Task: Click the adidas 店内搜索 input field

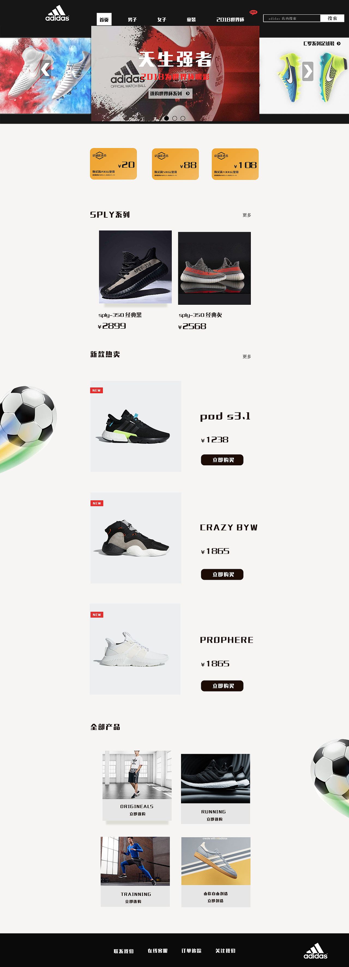Action: (x=292, y=18)
